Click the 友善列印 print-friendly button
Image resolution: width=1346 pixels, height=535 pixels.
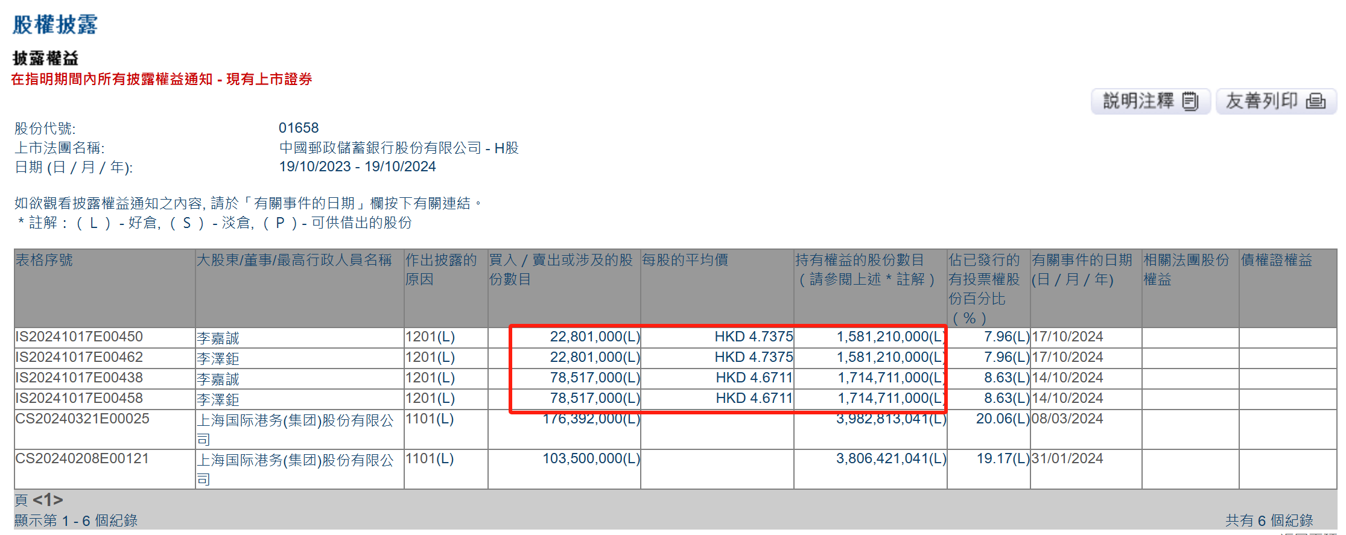pyautogui.click(x=1276, y=101)
